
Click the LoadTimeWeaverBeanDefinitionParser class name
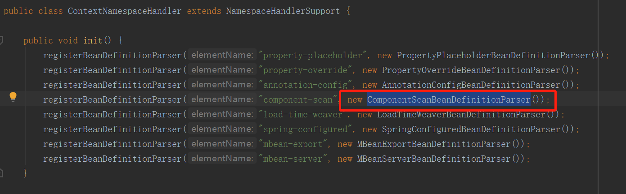461,114
